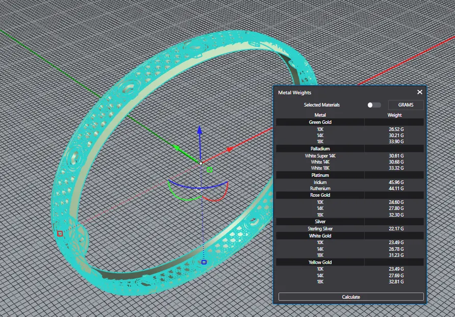Click the Metal column header

pos(320,115)
